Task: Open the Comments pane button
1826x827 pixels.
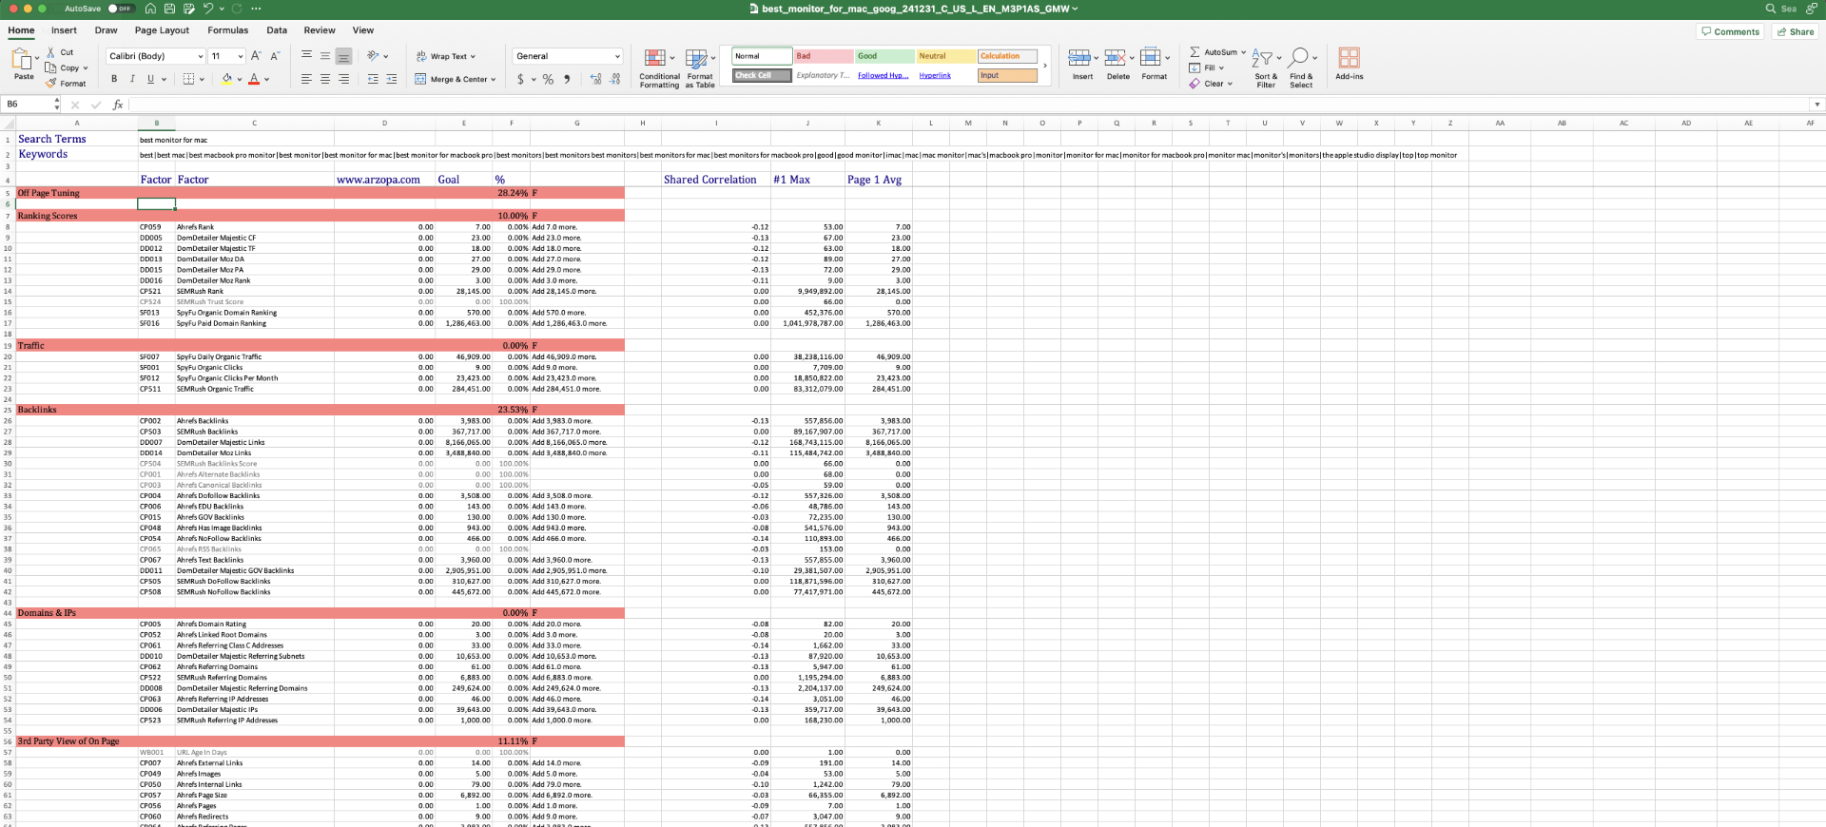Action: tap(1729, 31)
